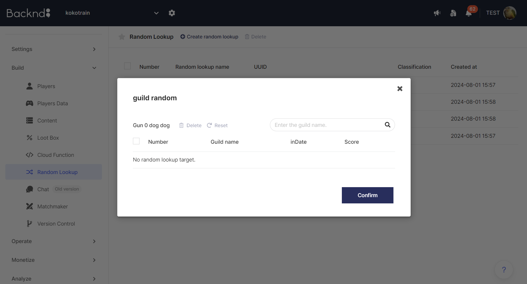Open the megaphone announcements icon
Viewport: 527px width, 284px height.
437,13
